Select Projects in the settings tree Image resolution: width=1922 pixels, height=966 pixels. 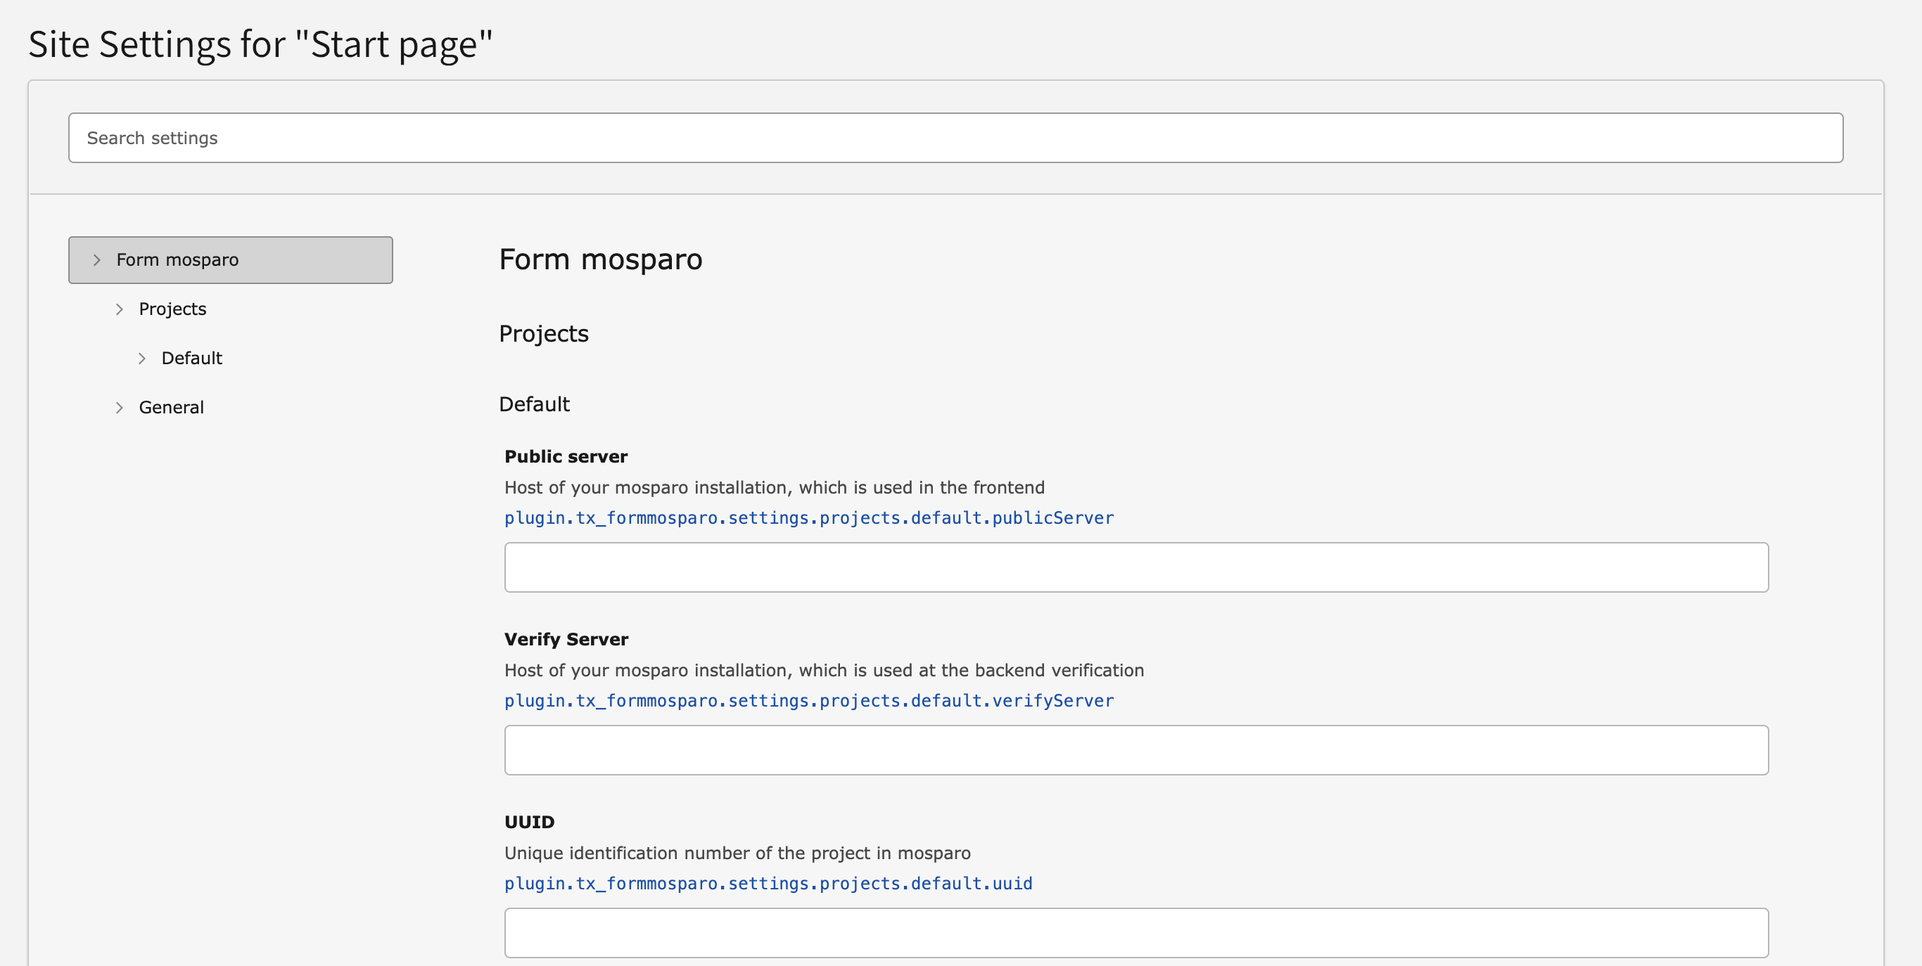(x=172, y=309)
